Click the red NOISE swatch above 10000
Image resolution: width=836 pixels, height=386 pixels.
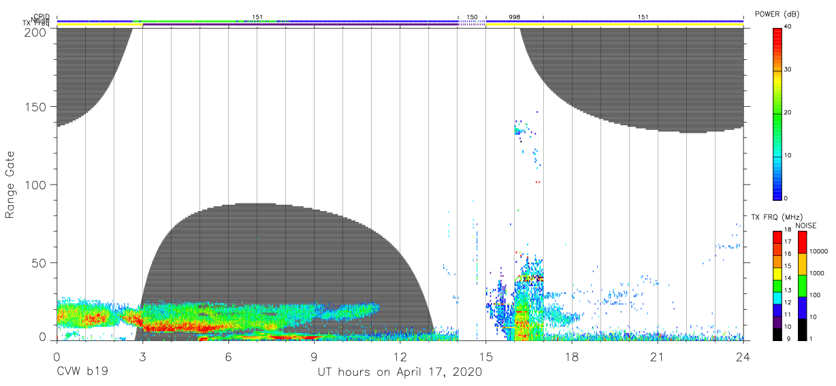click(801, 242)
